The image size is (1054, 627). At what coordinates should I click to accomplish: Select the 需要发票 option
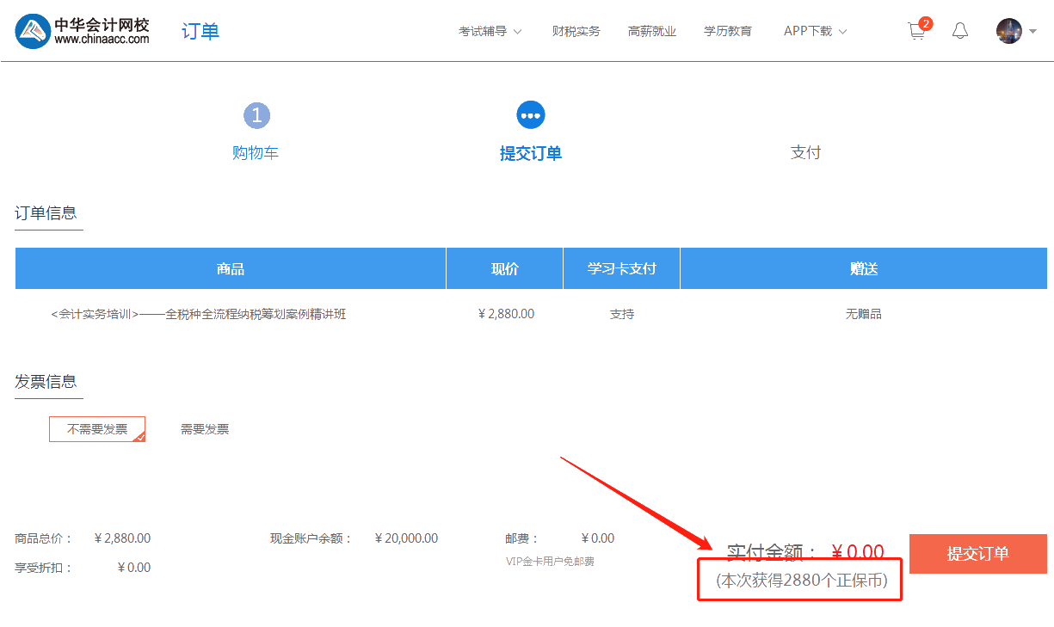(205, 429)
